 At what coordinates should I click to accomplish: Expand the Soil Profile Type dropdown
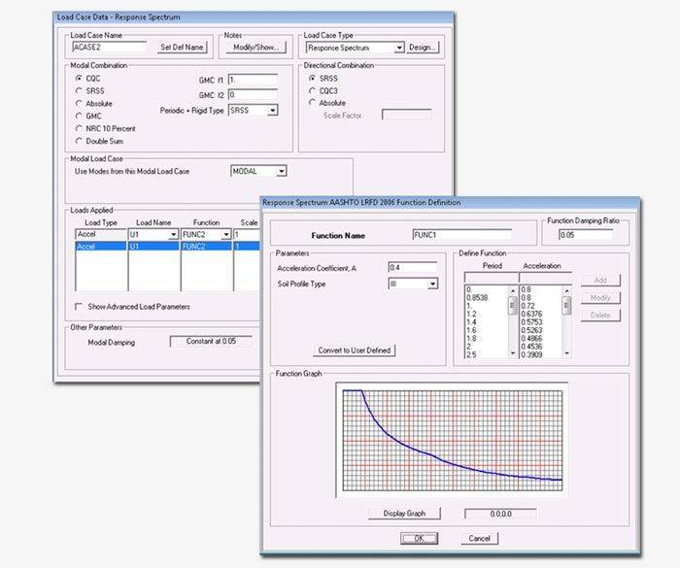432,284
